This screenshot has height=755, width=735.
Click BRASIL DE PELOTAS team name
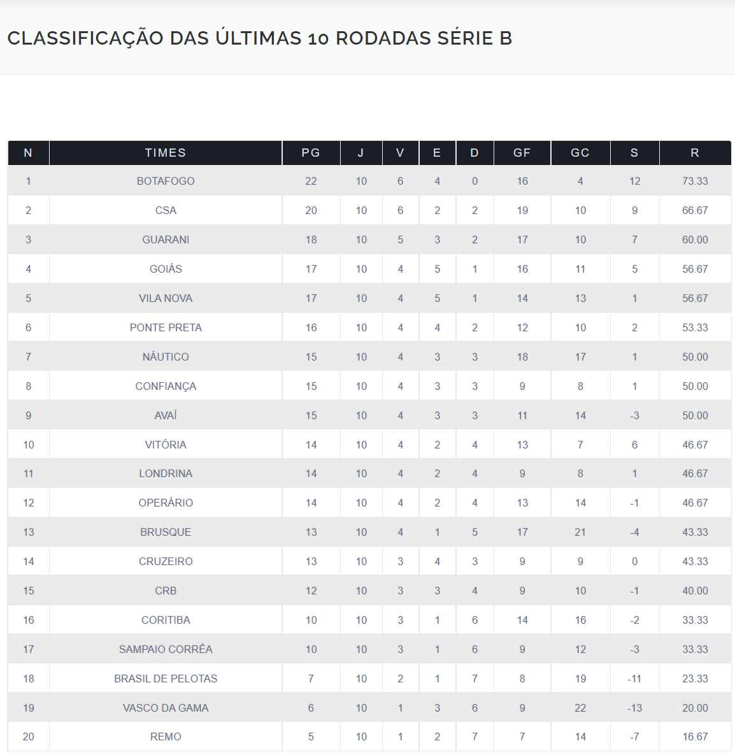coord(166,679)
